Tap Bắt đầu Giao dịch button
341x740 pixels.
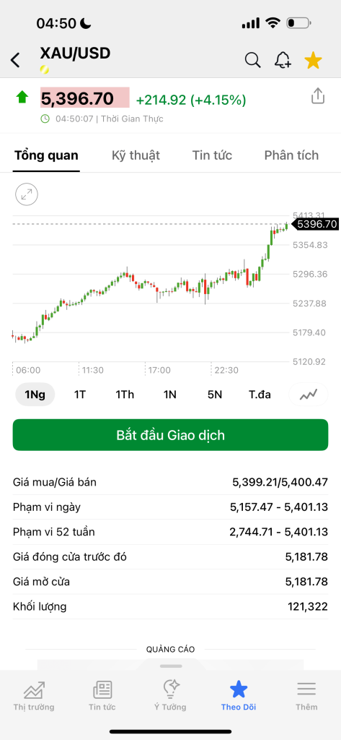170,434
